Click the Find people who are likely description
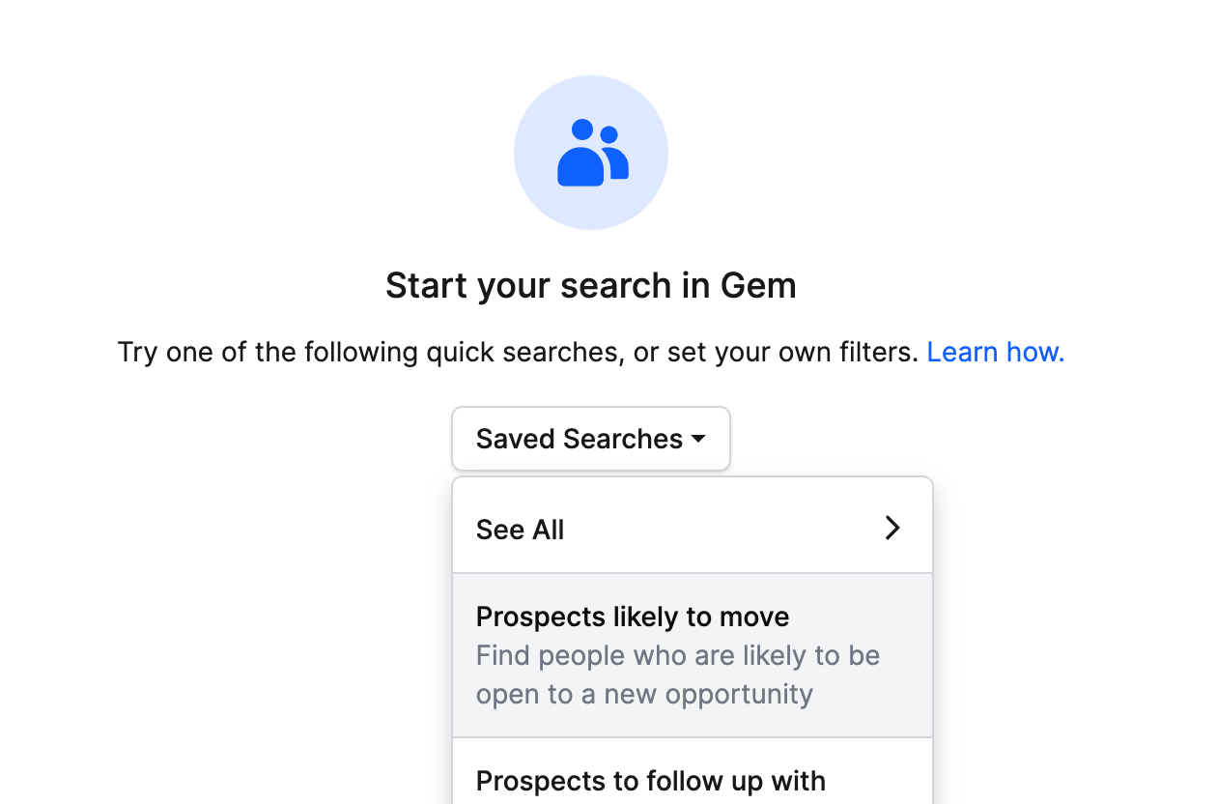This screenshot has height=804, width=1217. (x=678, y=656)
